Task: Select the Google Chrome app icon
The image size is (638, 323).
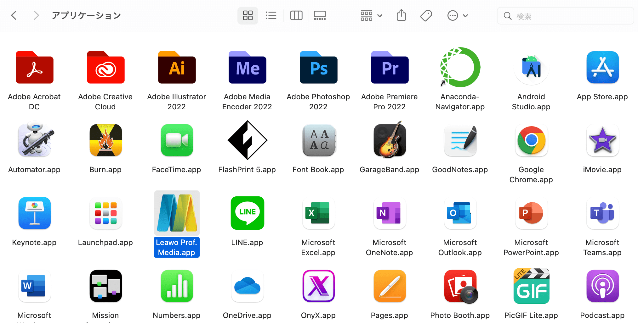Action: point(531,140)
